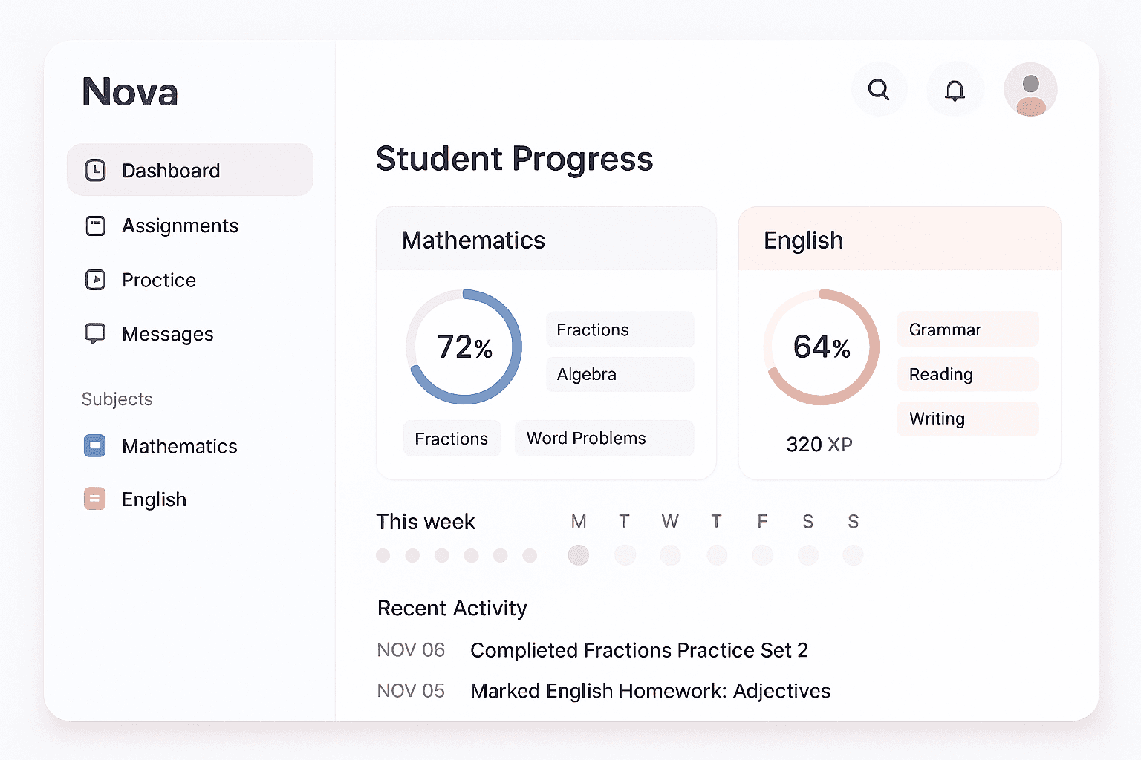Toggle Sunday's activity dot in This week

click(x=853, y=555)
